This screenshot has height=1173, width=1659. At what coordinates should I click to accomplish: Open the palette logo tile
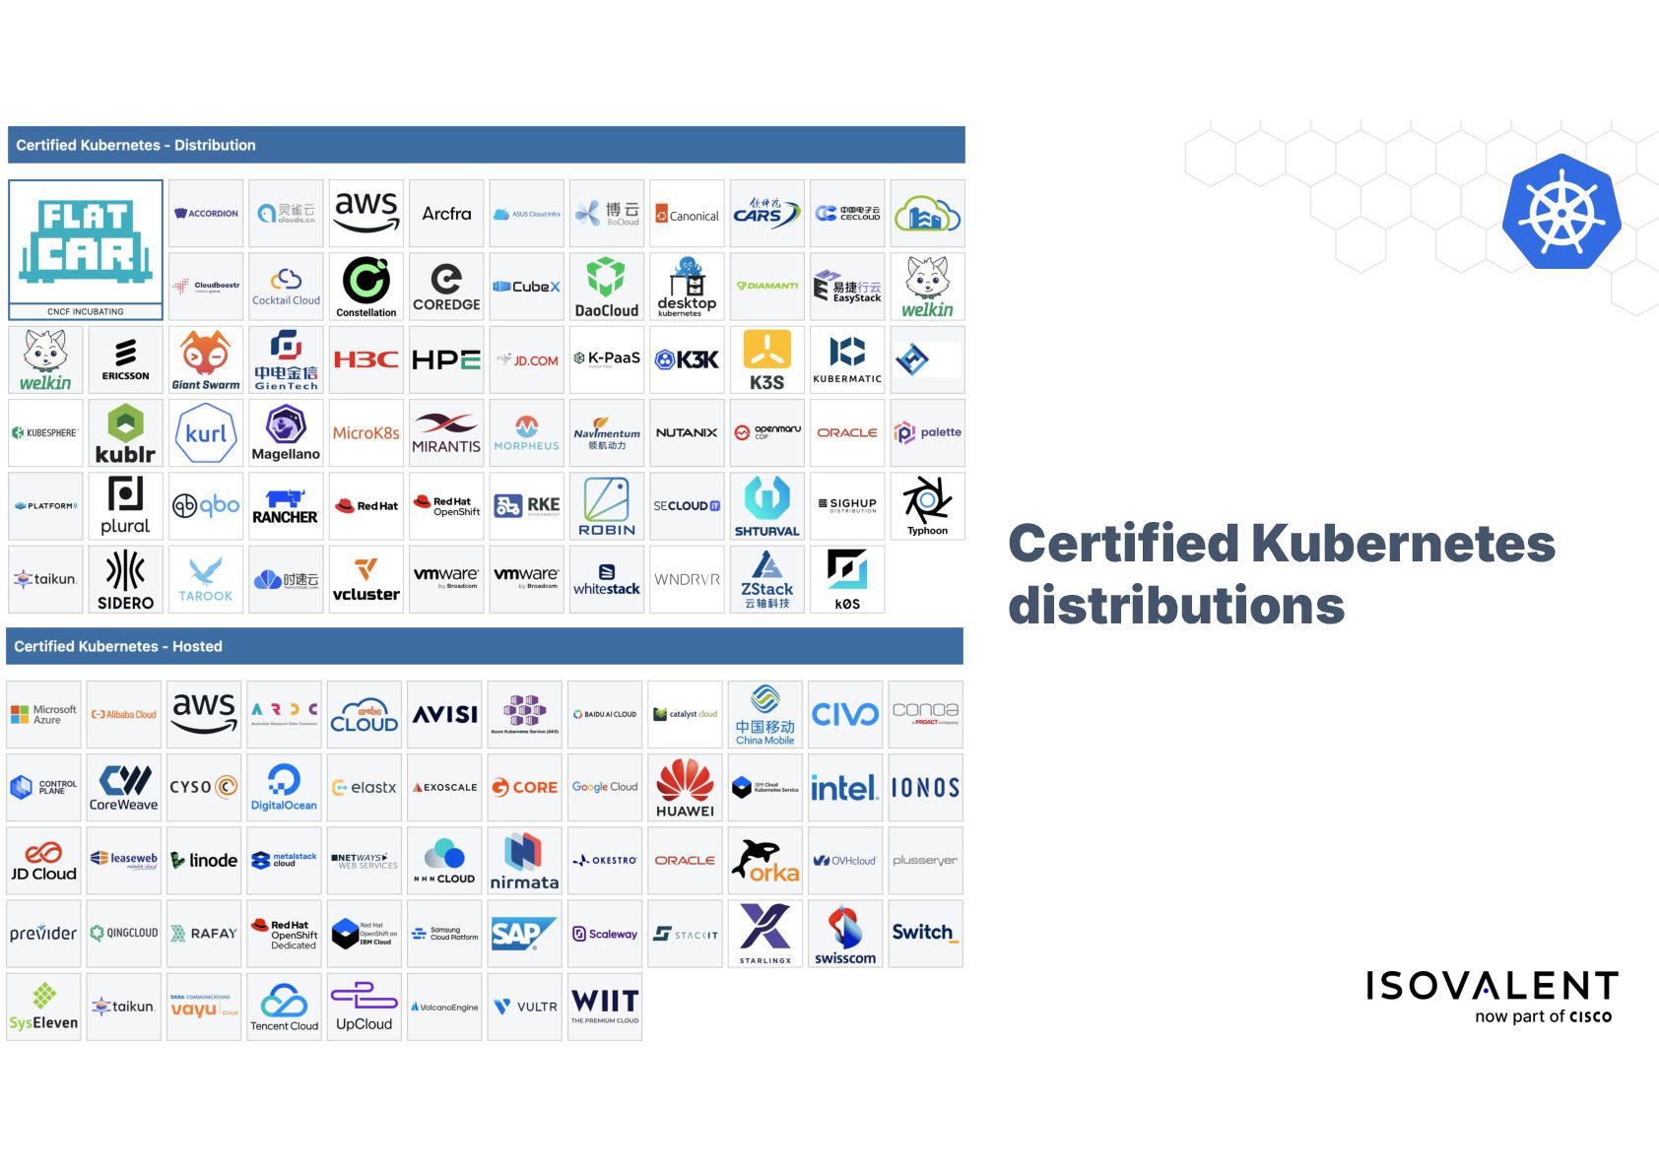coord(927,432)
